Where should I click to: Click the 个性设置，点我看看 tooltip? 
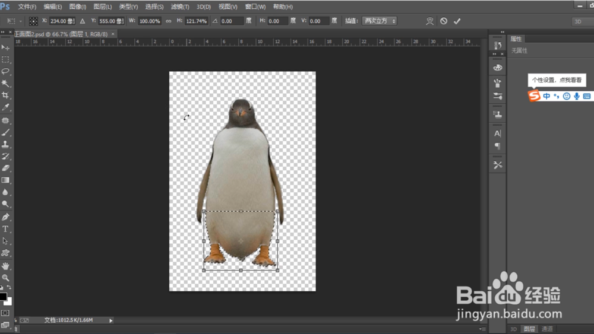(557, 80)
